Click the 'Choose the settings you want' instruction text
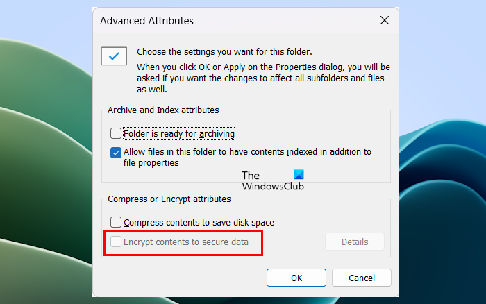 click(224, 52)
